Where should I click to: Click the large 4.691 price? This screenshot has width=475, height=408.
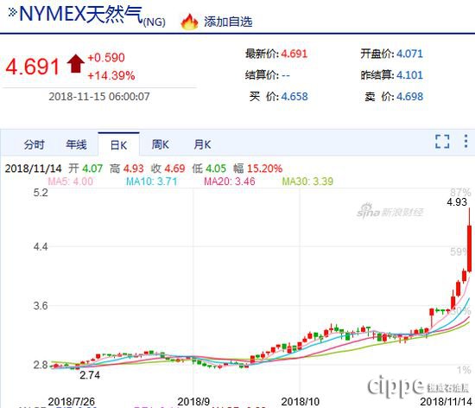(x=33, y=67)
